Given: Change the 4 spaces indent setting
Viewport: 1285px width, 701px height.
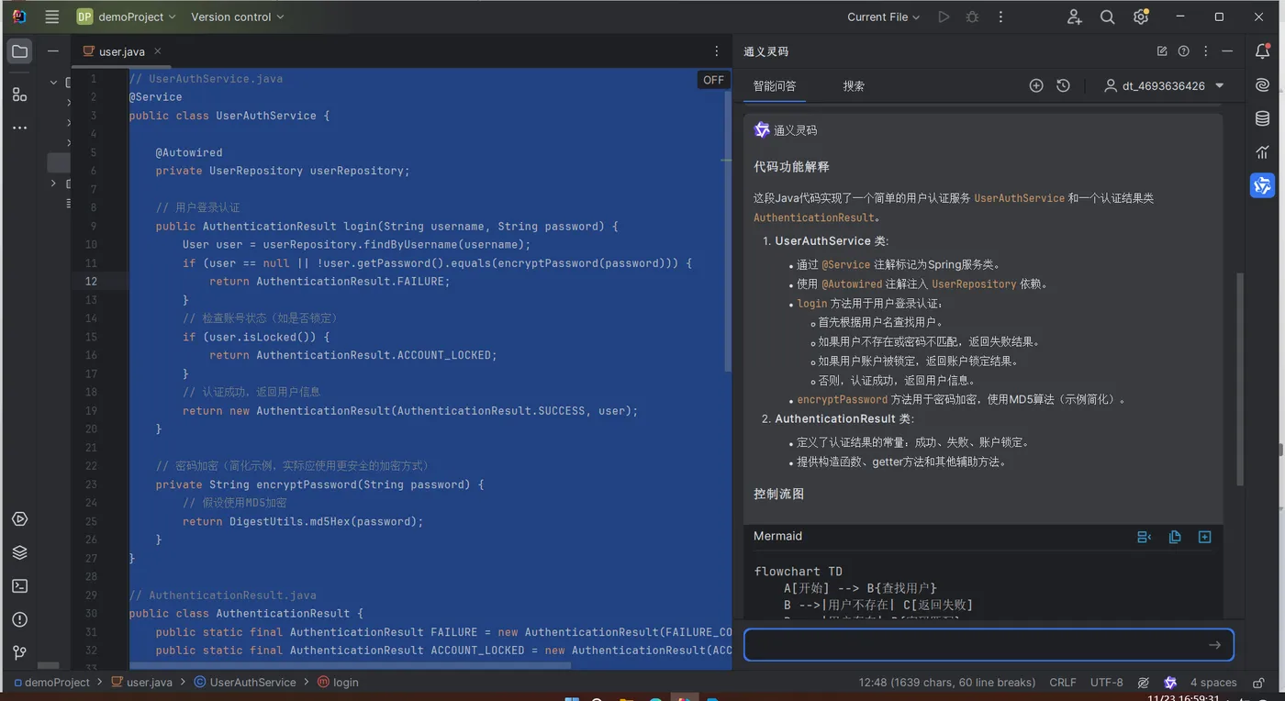Looking at the screenshot, I should click(1213, 683).
